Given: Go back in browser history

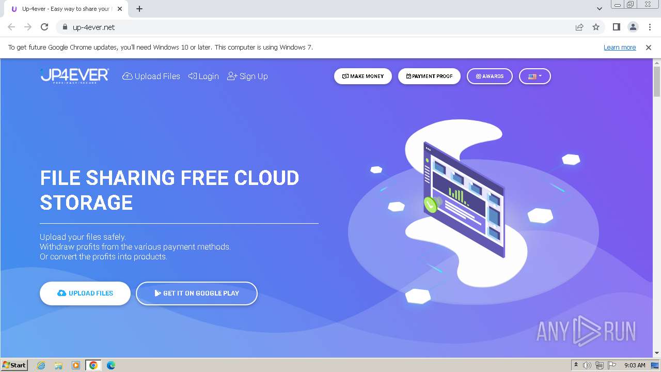Looking at the screenshot, I should pos(11,27).
